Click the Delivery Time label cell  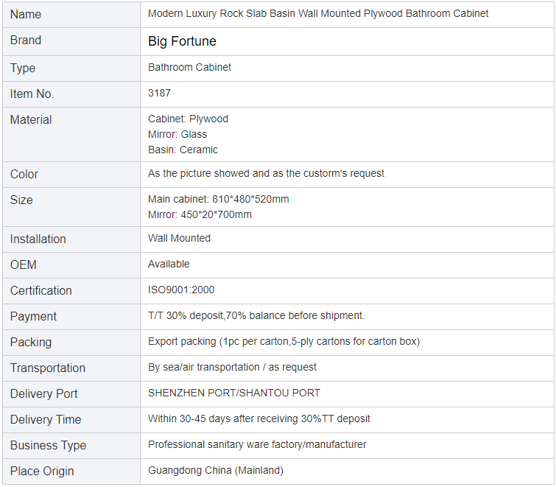click(x=71, y=420)
